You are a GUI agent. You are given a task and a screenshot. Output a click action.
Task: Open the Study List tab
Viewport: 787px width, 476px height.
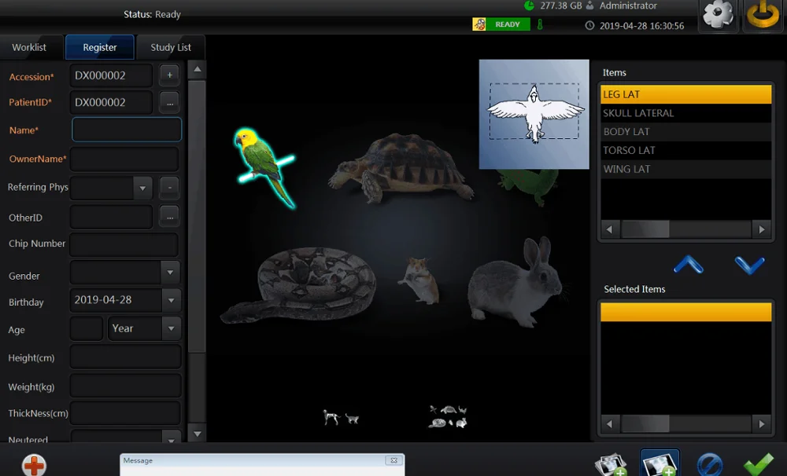coord(171,47)
